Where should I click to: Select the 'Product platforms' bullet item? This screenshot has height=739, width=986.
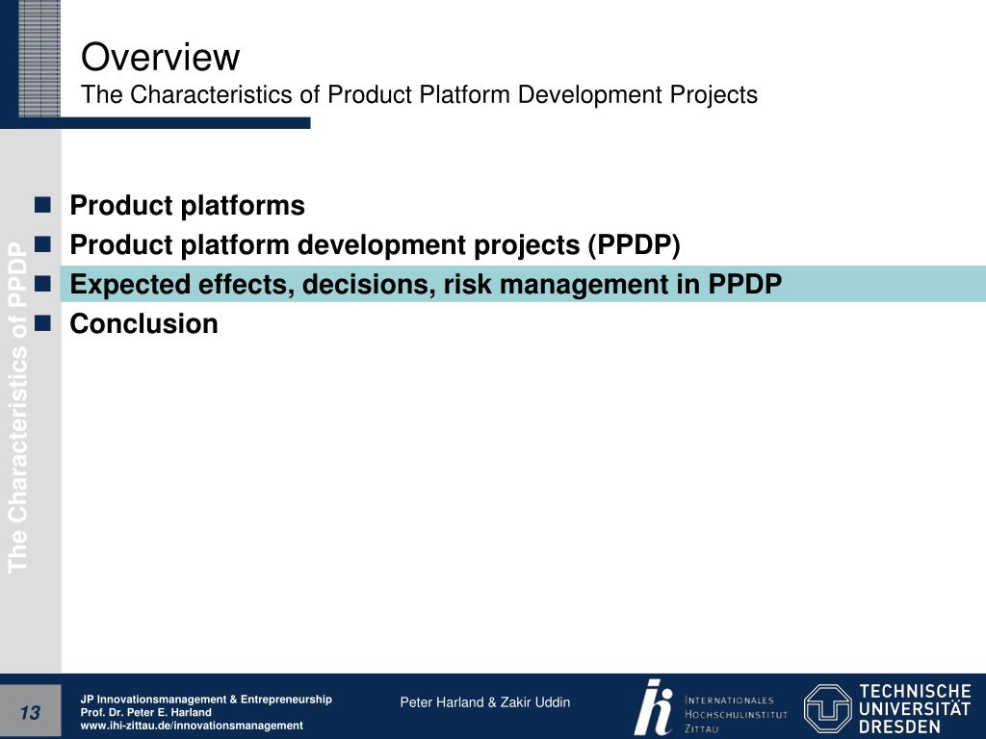point(188,206)
